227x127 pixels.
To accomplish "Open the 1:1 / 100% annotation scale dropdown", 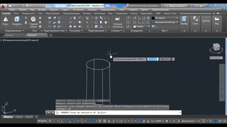I will click(157, 121).
